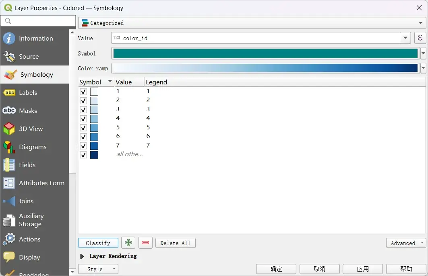Click the color swatch for category 5
The height and width of the screenshot is (276, 428).
pos(94,128)
